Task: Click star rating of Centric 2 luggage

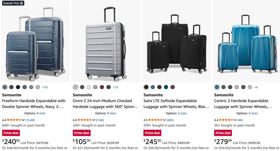Action: (x=226, y=120)
